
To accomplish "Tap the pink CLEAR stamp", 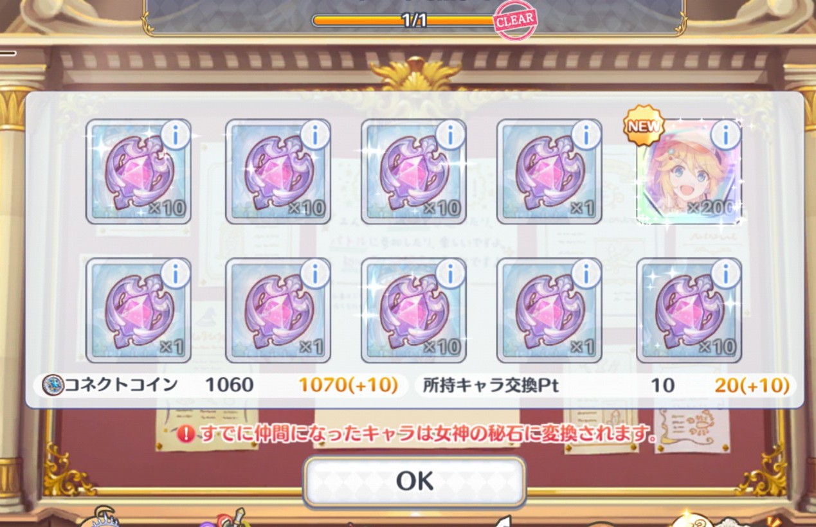I will pos(515,21).
